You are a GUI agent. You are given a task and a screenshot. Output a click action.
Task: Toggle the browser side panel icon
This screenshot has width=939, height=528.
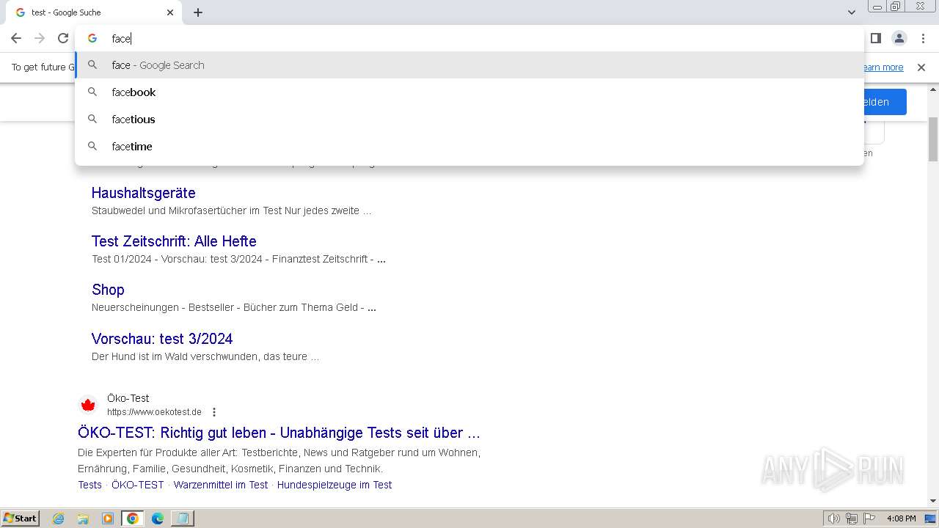click(875, 38)
